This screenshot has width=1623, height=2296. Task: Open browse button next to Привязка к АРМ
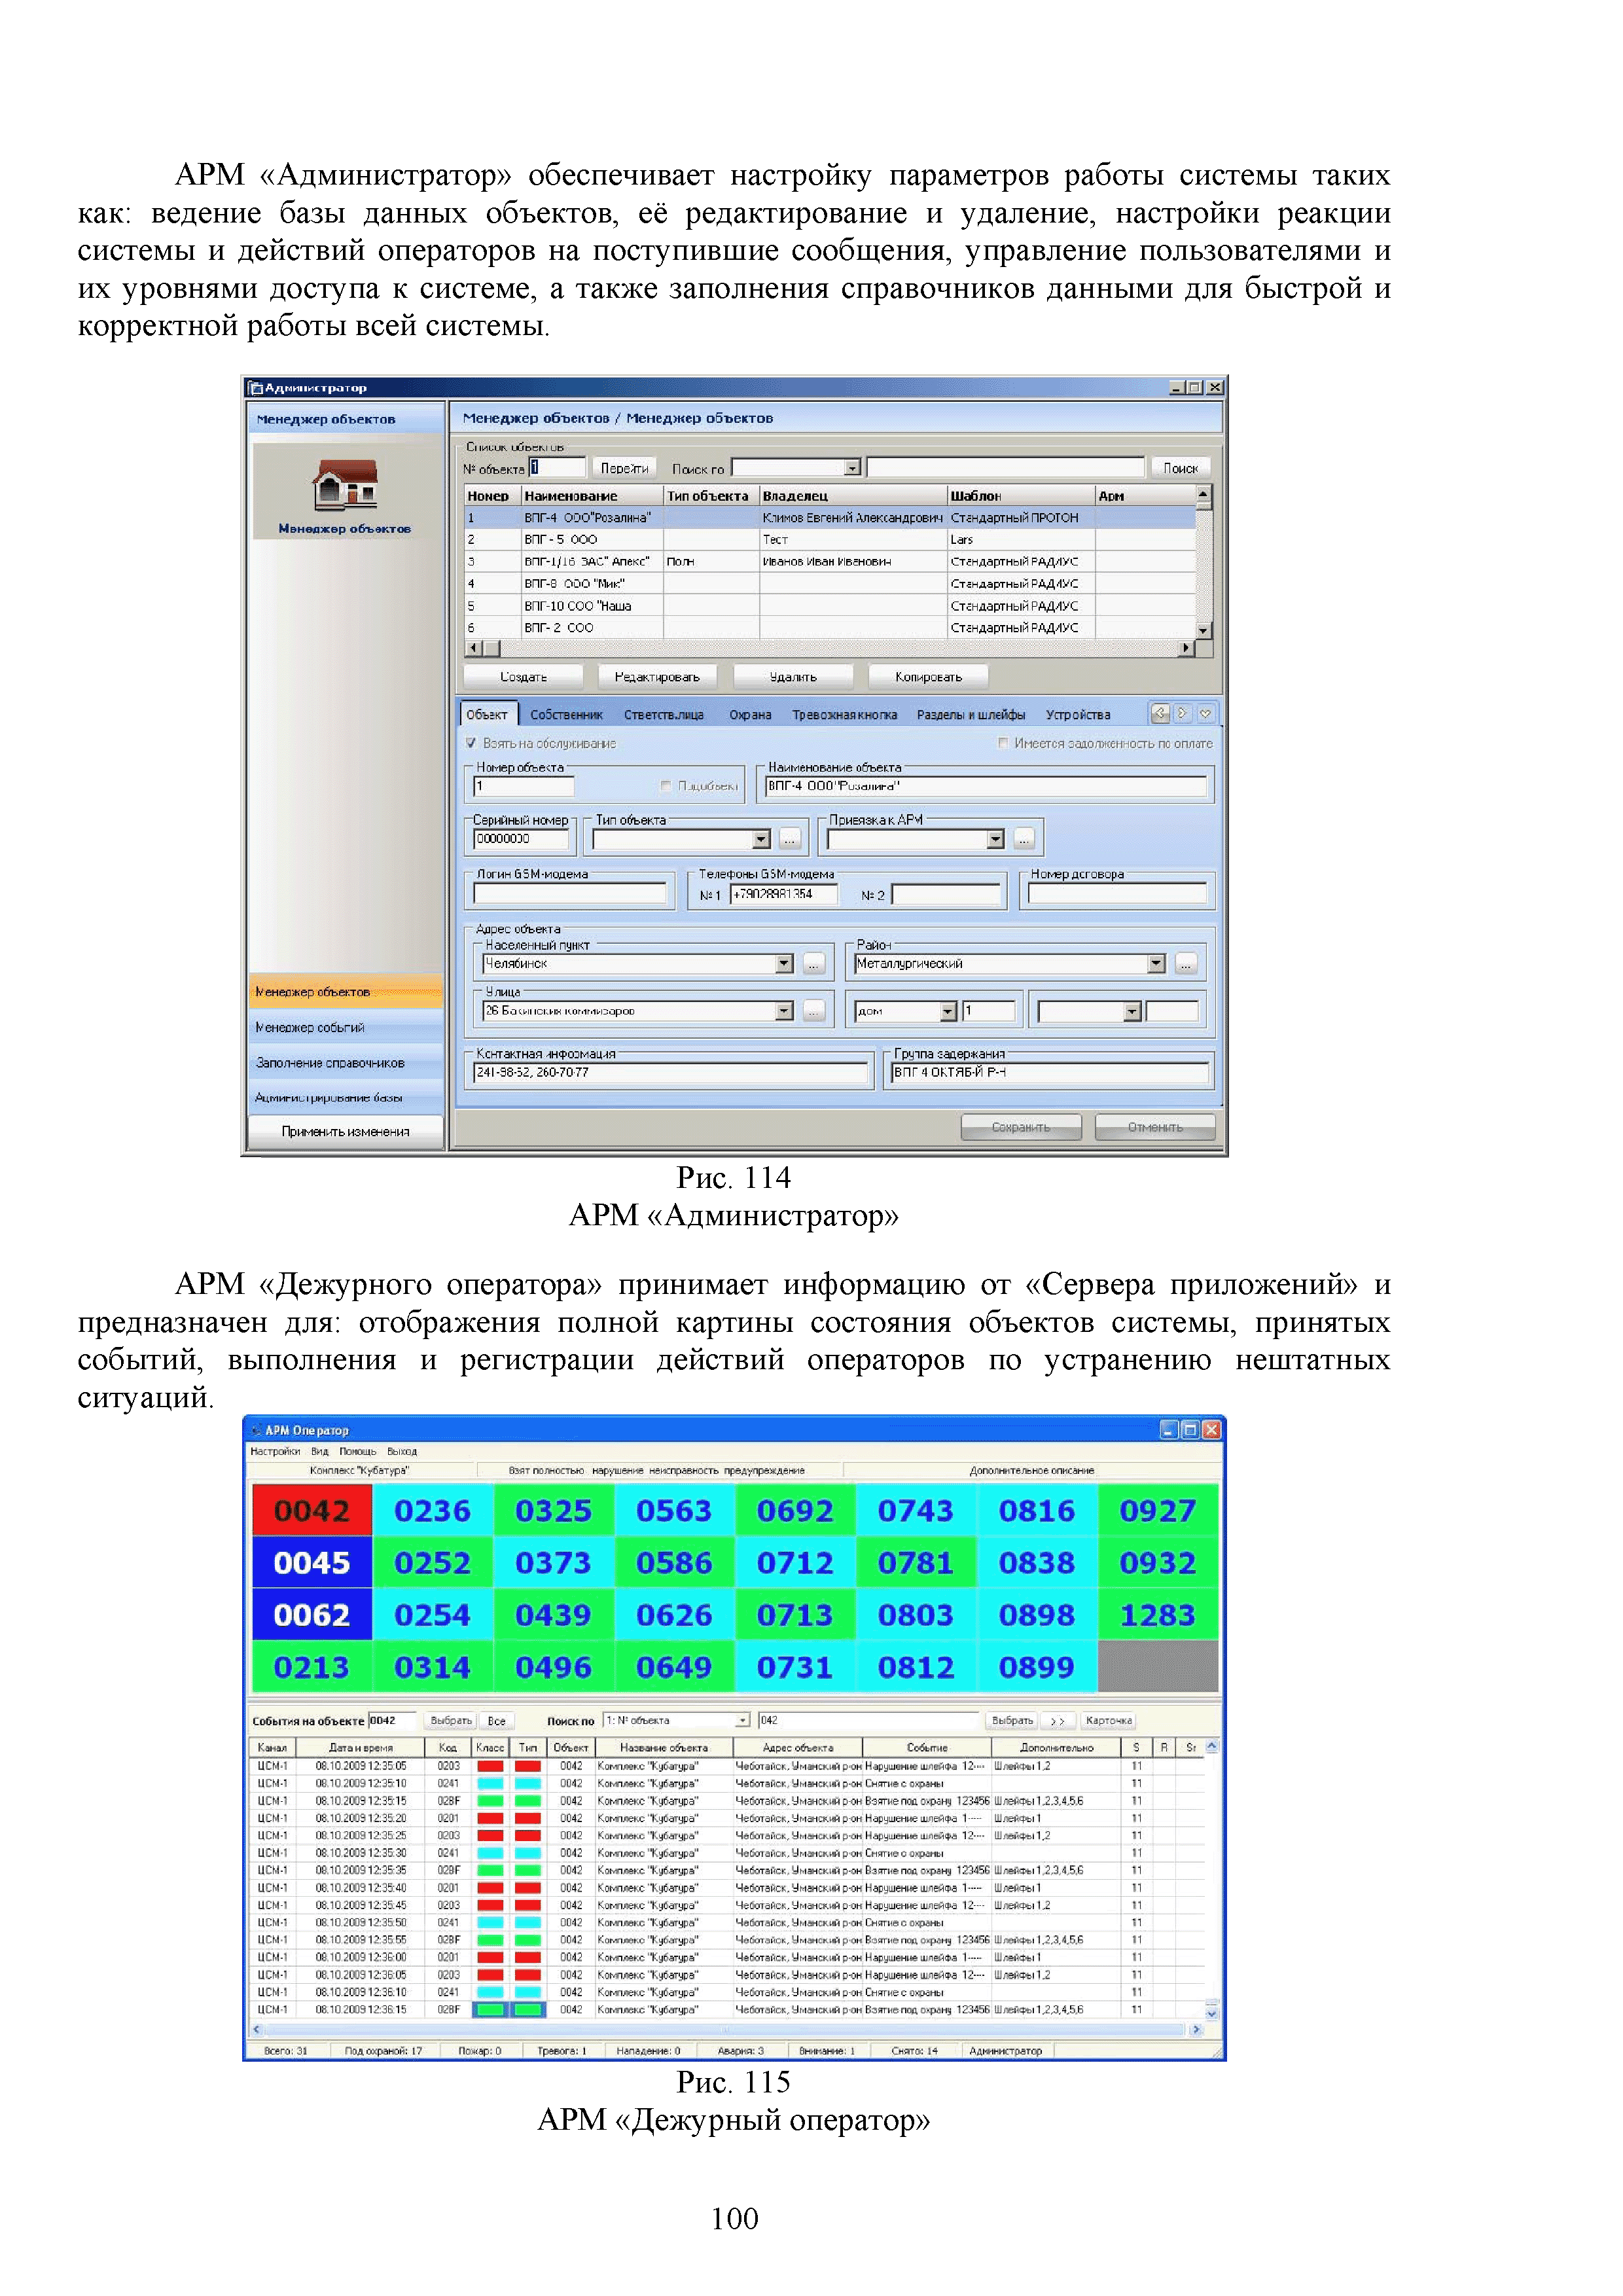pyautogui.click(x=1024, y=839)
